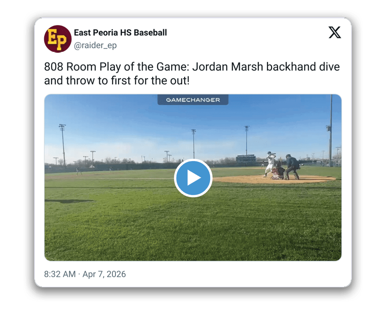Click the tall light tower on the far left
Image resolution: width=386 pixels, height=315 pixels.
[x=63, y=145]
